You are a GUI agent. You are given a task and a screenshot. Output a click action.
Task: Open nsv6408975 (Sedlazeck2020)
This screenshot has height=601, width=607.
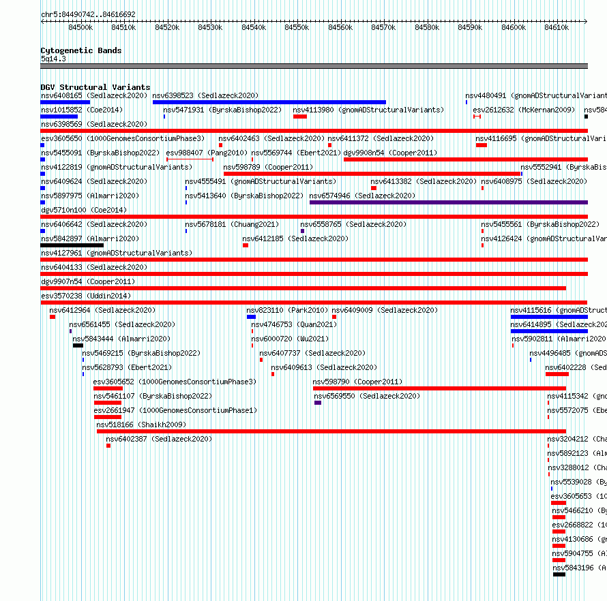point(534,181)
